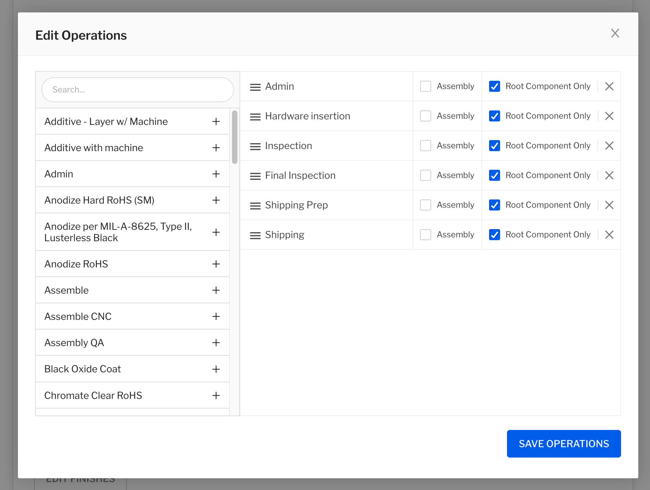Image resolution: width=650 pixels, height=490 pixels.
Task: Add Assemble CNC via the plus icon
Action: (216, 316)
